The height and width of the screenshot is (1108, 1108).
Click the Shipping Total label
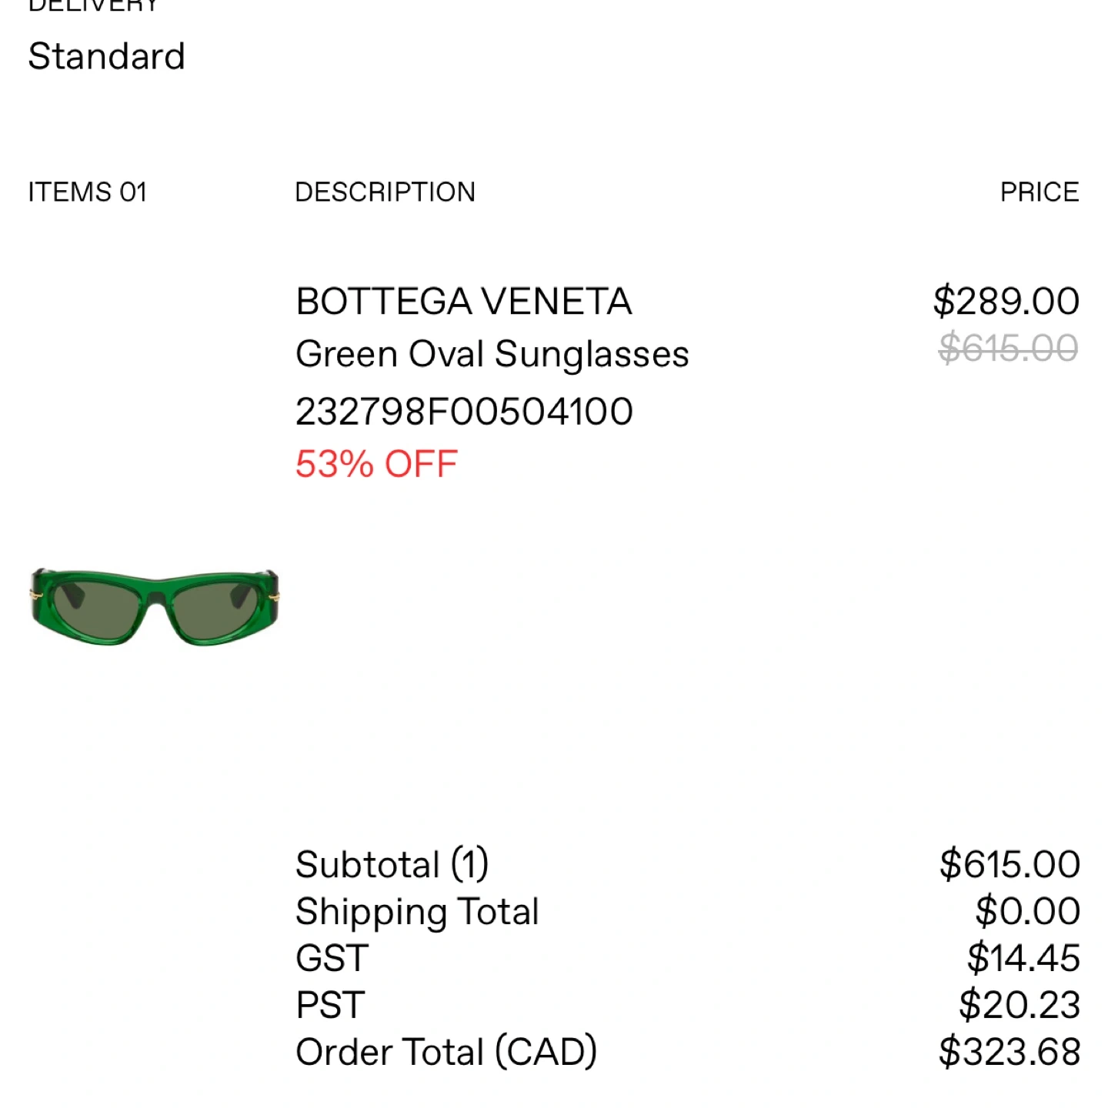[417, 912]
